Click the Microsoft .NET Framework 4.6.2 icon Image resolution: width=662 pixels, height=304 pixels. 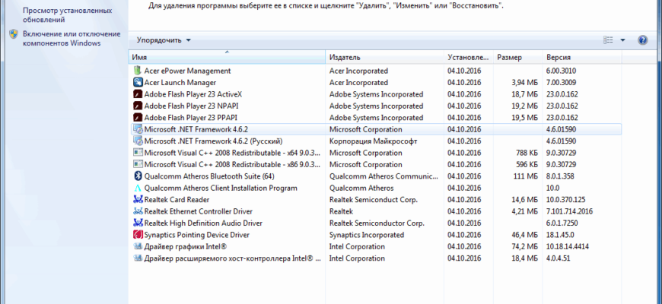137,129
